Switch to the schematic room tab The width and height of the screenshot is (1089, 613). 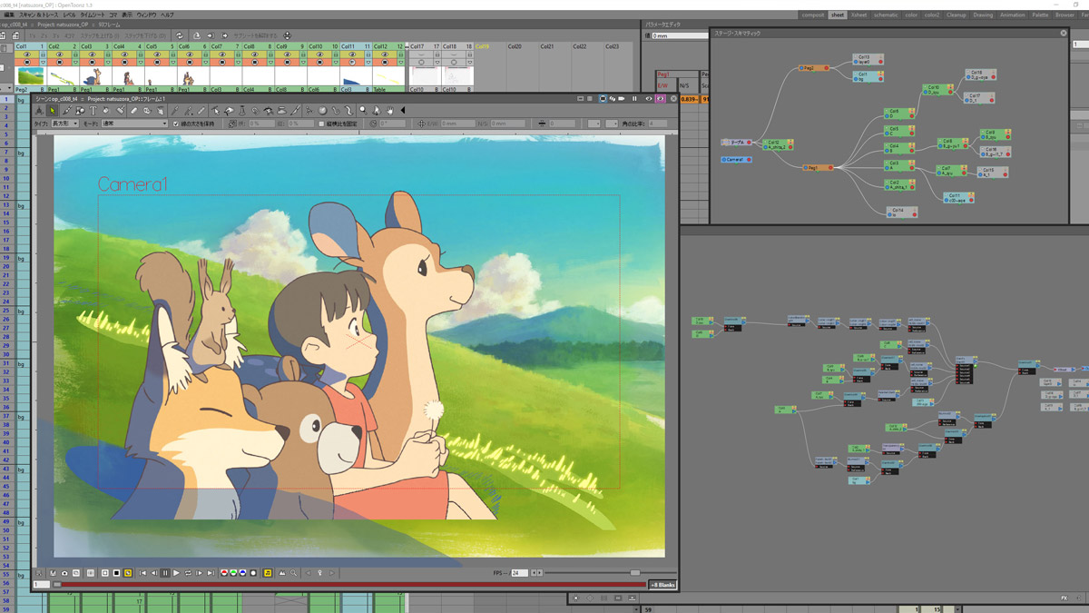886,15
